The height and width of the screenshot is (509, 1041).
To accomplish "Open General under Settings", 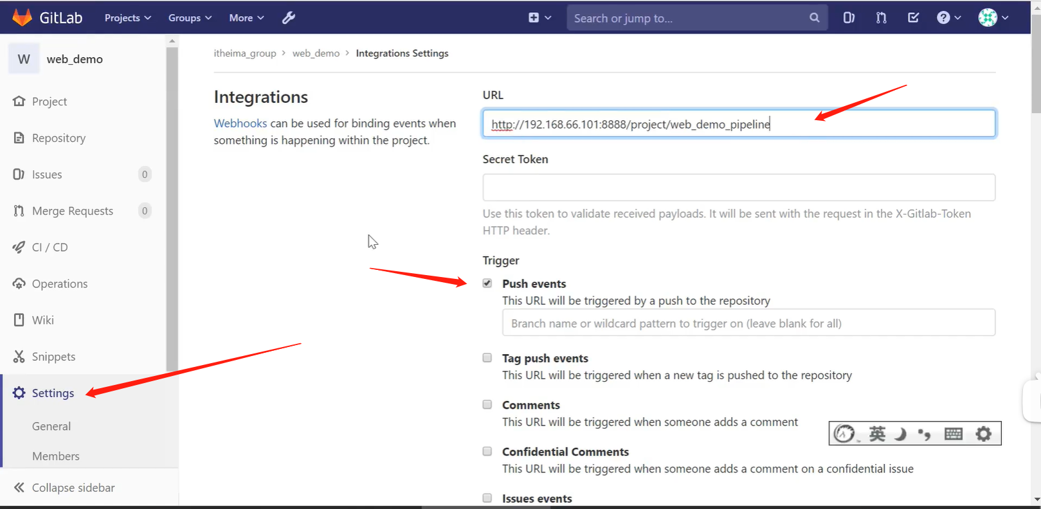I will tap(51, 426).
